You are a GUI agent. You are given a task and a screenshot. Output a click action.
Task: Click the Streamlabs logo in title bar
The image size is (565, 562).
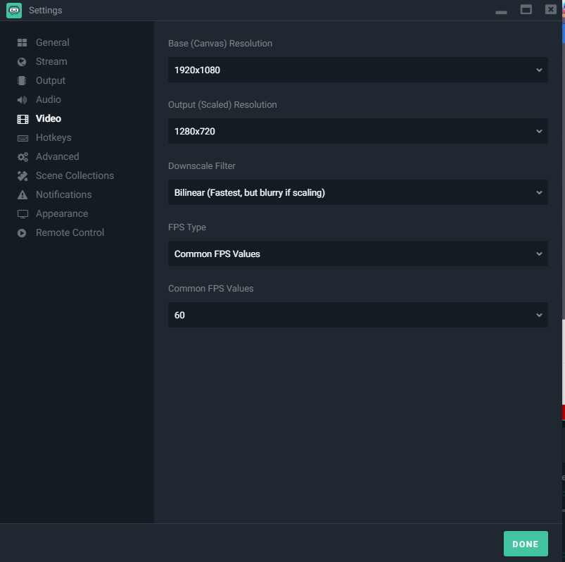[13, 10]
